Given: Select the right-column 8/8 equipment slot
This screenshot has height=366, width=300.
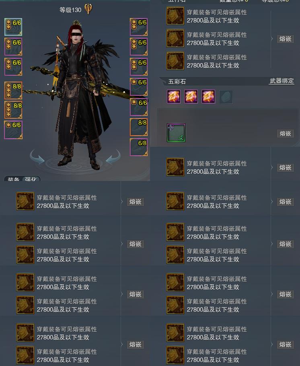Looking at the screenshot, I should point(139,127).
